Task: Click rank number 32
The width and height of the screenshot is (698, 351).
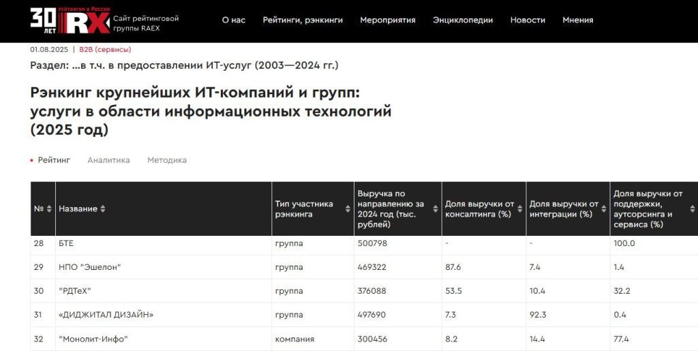Action: tap(39, 339)
